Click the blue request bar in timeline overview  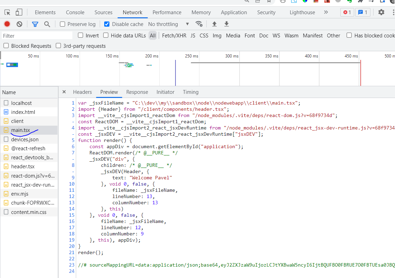tap(12, 65)
